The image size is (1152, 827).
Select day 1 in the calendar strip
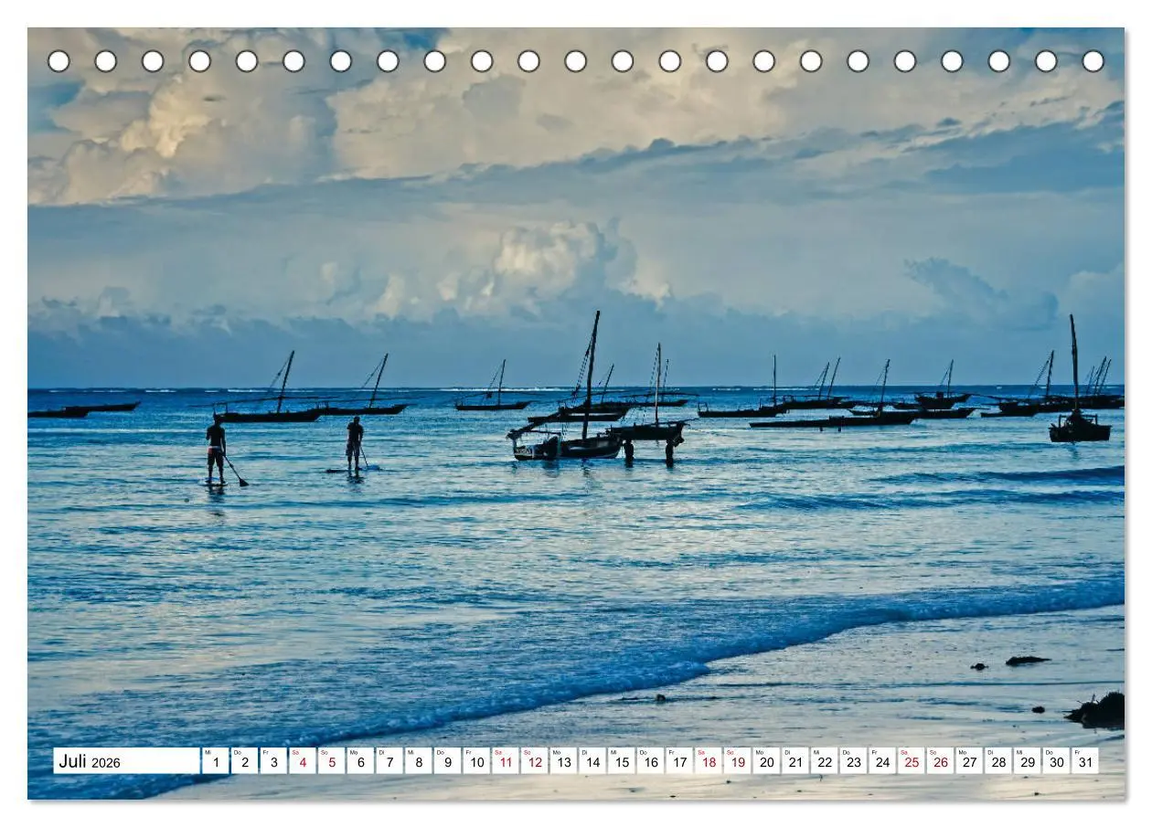215,761
